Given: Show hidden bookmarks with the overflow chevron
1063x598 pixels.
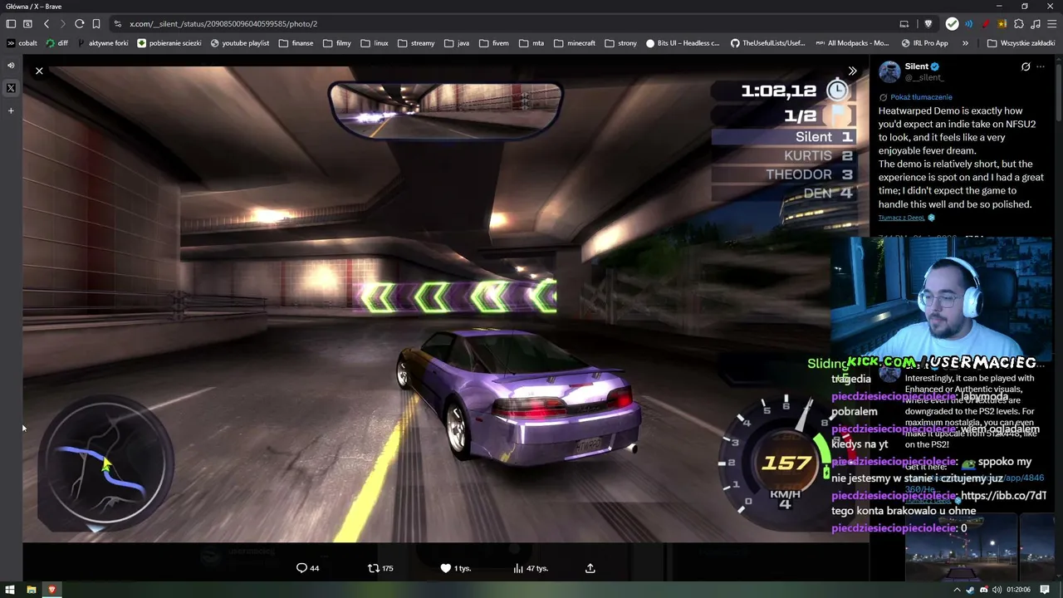Looking at the screenshot, I should (965, 43).
